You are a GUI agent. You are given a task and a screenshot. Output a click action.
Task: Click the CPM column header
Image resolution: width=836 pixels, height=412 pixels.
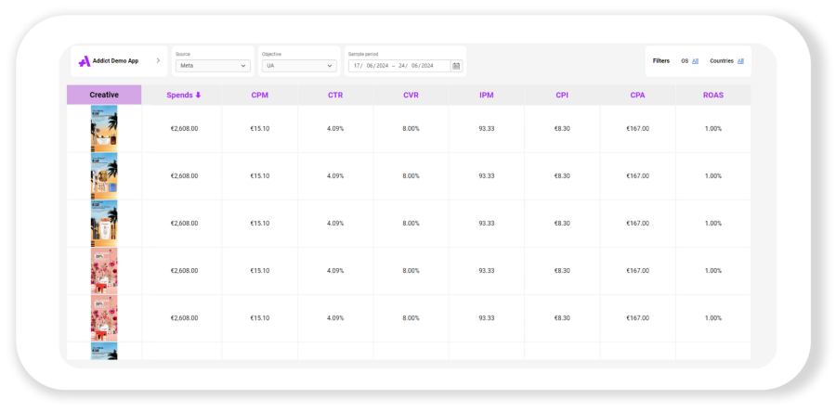259,95
